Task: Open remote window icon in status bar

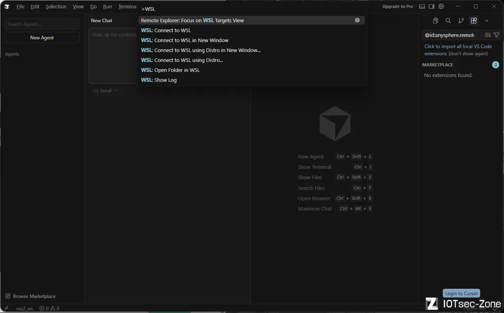Action: [6, 308]
